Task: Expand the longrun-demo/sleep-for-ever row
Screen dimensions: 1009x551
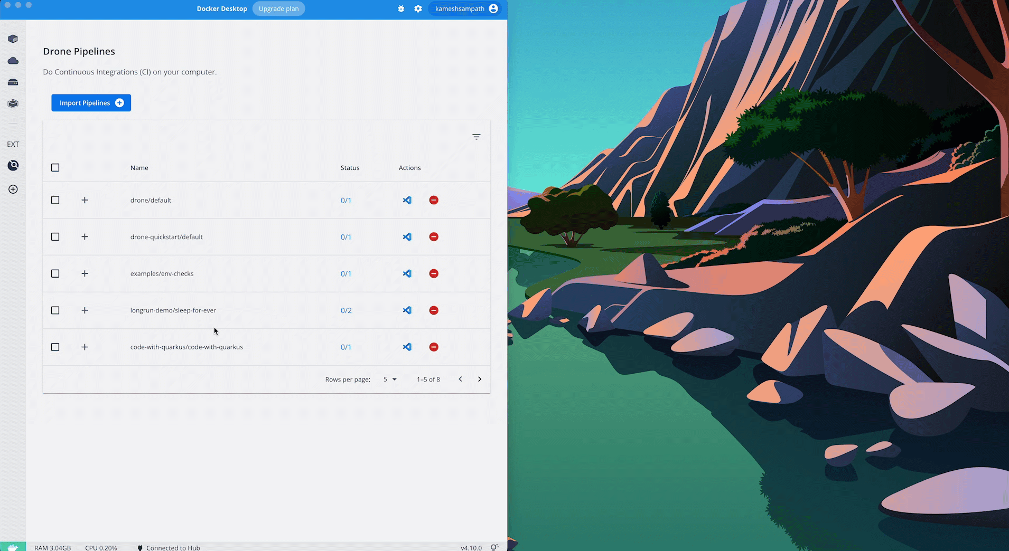Action: [85, 310]
